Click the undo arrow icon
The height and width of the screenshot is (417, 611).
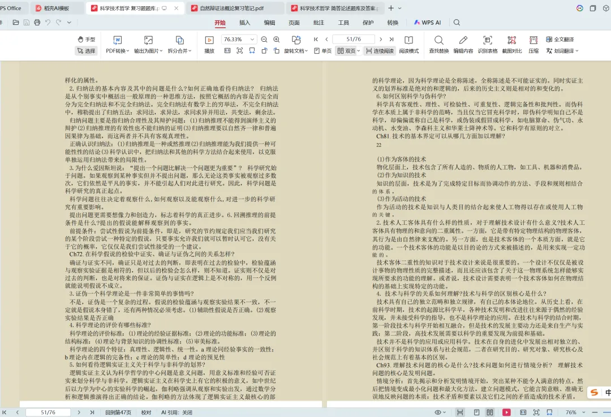48,23
